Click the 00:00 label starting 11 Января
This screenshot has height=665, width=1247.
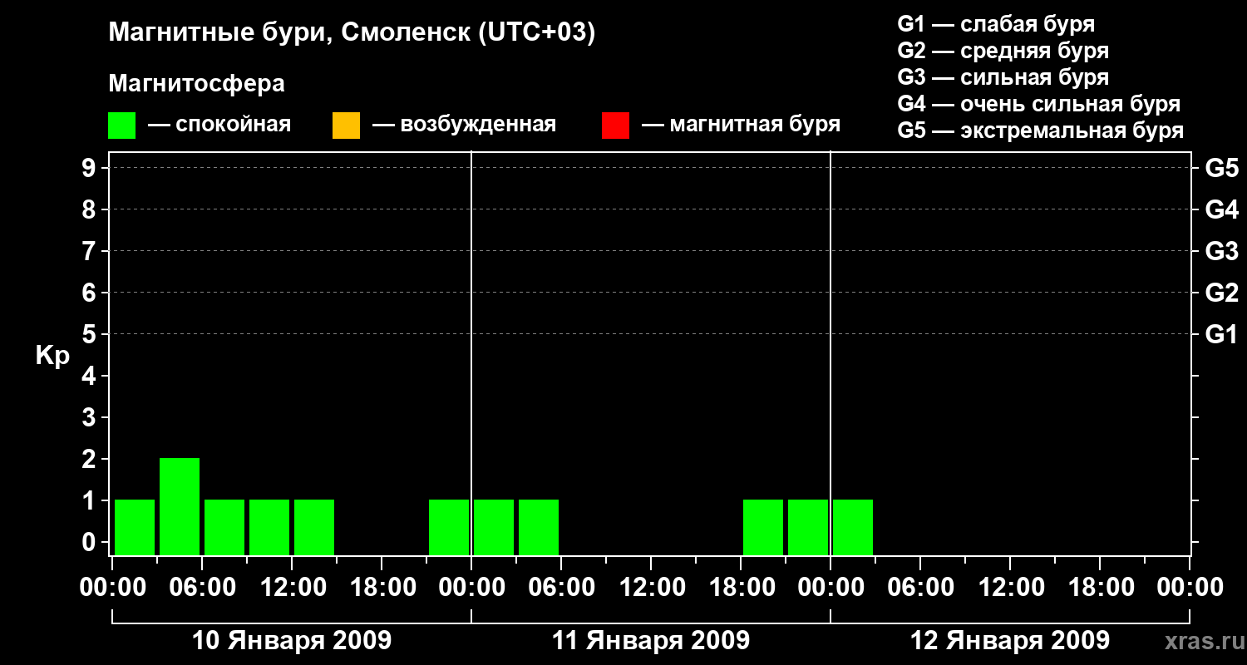click(471, 588)
